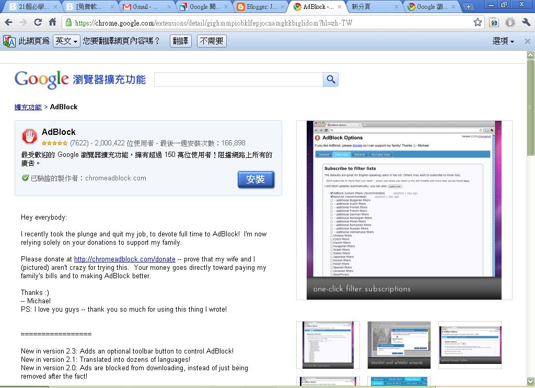Close the Gmail tab
This screenshot has width=535, height=388.
tap(169, 7)
